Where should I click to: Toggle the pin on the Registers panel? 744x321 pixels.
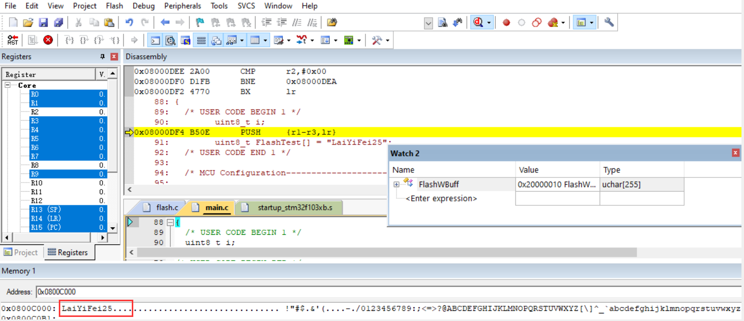102,57
